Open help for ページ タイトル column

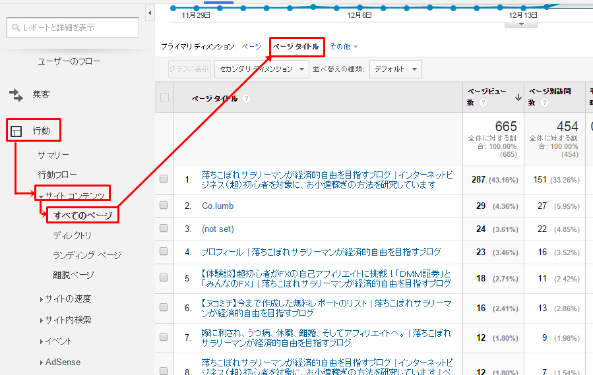click(x=246, y=99)
